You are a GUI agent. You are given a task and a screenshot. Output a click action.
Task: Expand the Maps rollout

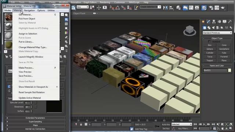pos(35,125)
